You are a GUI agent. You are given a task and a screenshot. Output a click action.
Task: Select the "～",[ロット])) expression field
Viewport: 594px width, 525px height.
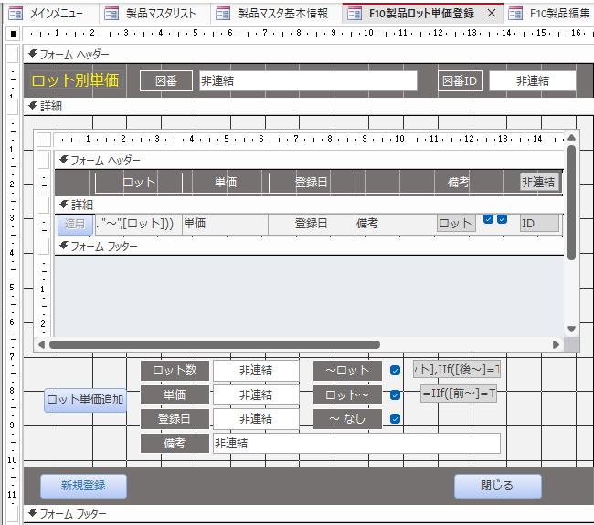click(139, 224)
